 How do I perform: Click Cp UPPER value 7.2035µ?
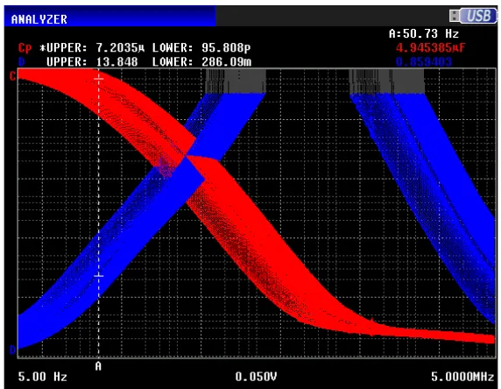pyautogui.click(x=120, y=48)
